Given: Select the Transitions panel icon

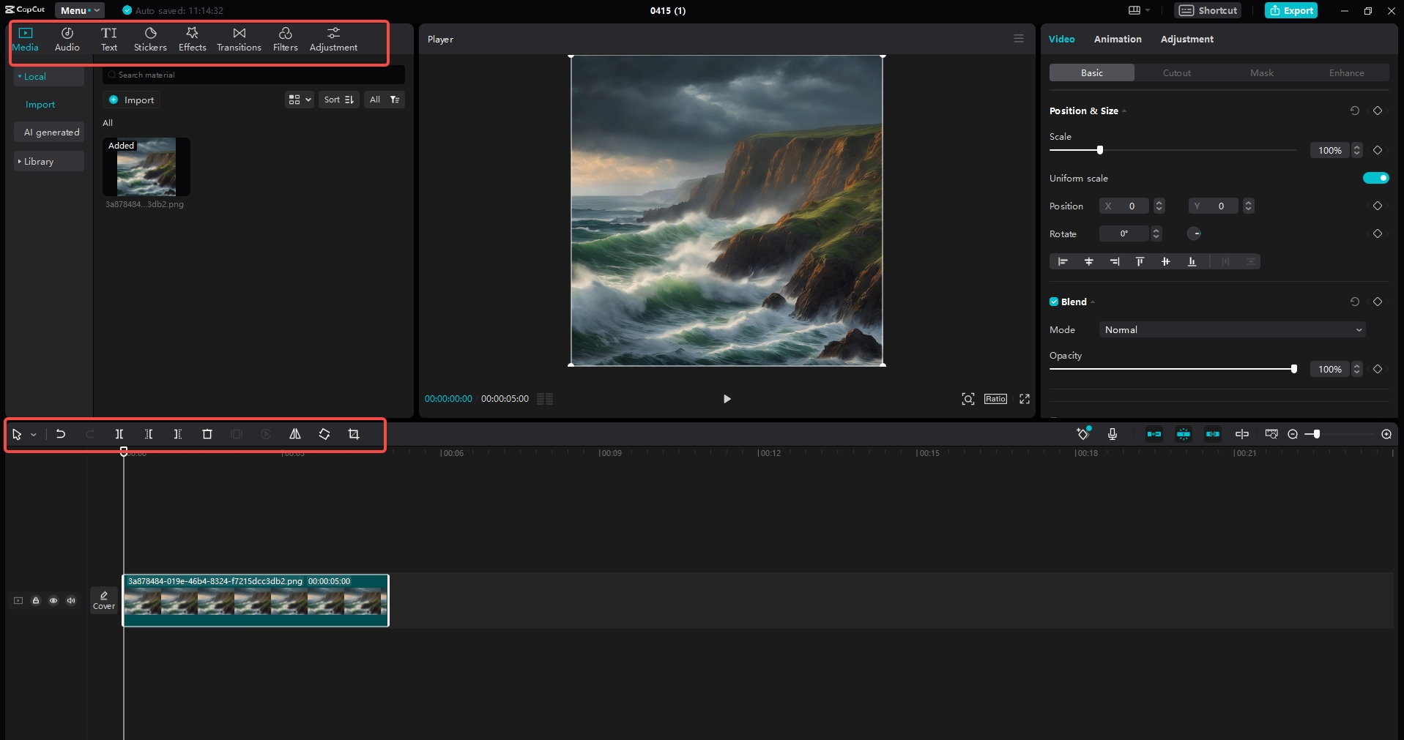Looking at the screenshot, I should pos(239,38).
